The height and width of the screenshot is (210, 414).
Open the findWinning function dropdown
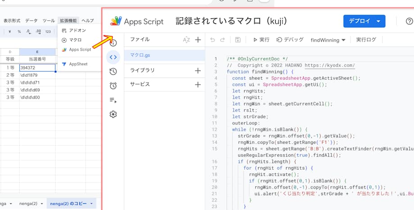point(328,40)
